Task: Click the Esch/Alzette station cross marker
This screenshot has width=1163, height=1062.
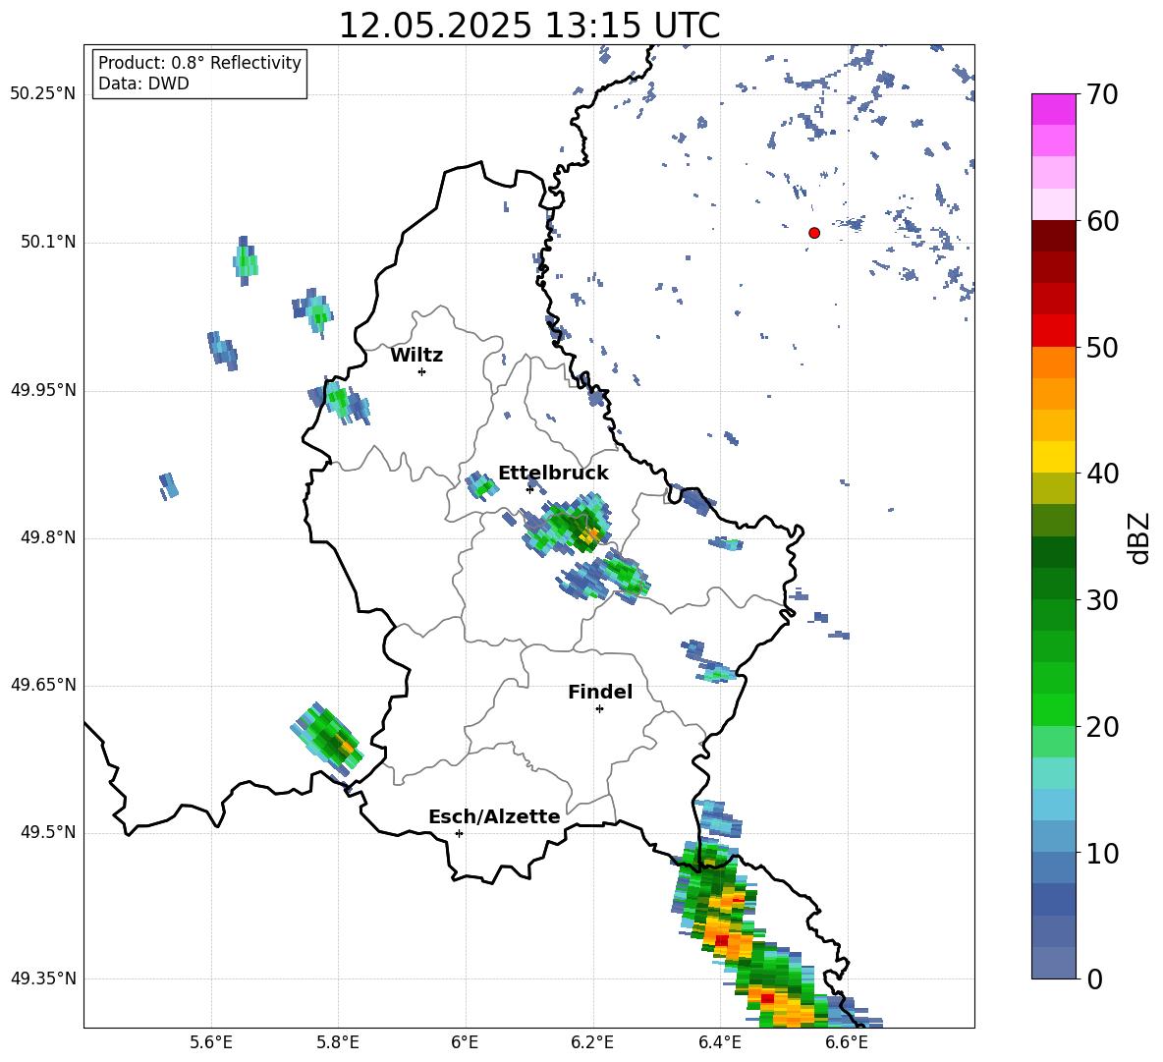Action: click(x=459, y=833)
